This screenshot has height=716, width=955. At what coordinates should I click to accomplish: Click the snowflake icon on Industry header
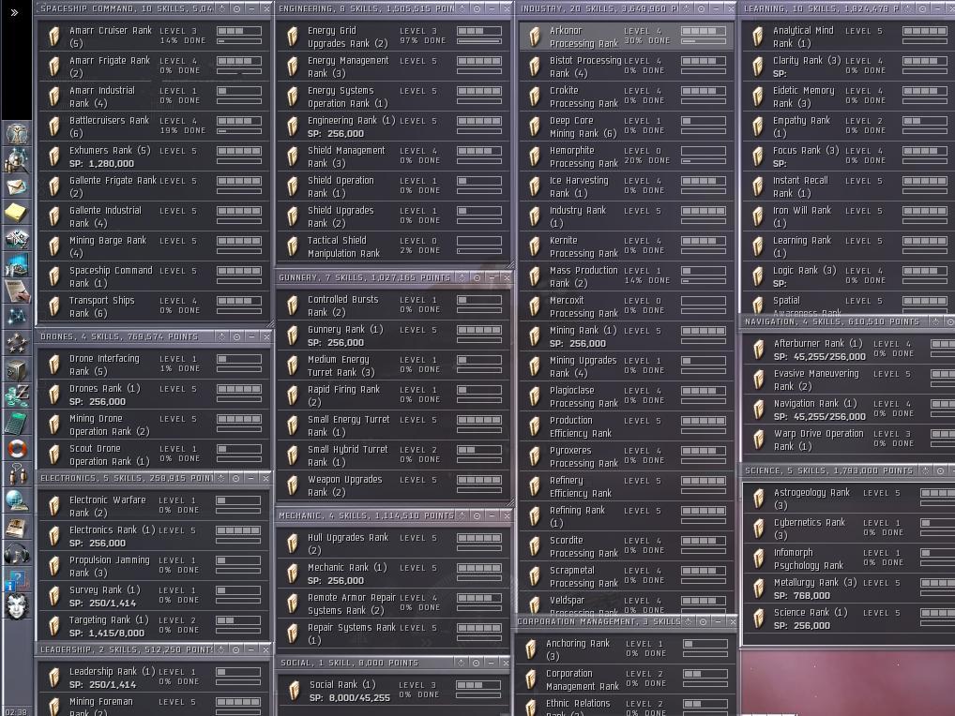[686, 8]
